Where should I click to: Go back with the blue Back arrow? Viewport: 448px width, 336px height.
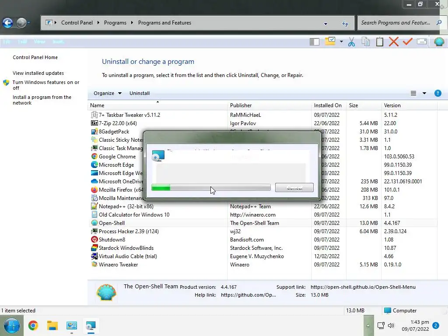[x=8, y=23]
